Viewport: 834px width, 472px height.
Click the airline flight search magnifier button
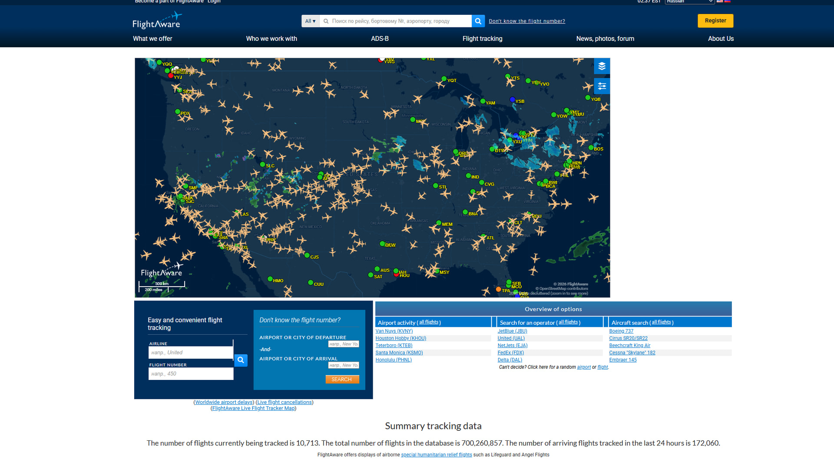241,360
